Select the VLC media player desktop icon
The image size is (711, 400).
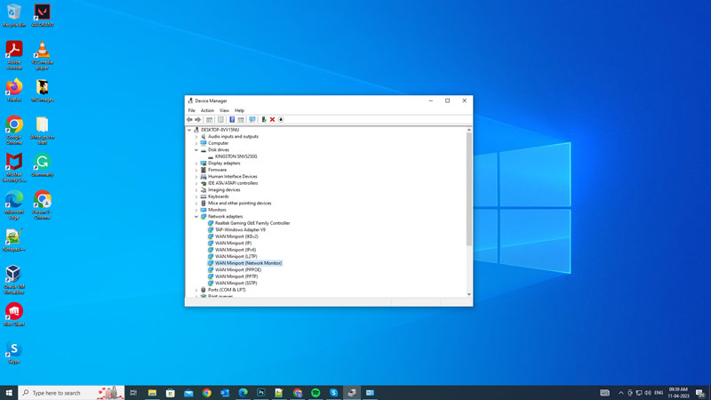tap(42, 55)
